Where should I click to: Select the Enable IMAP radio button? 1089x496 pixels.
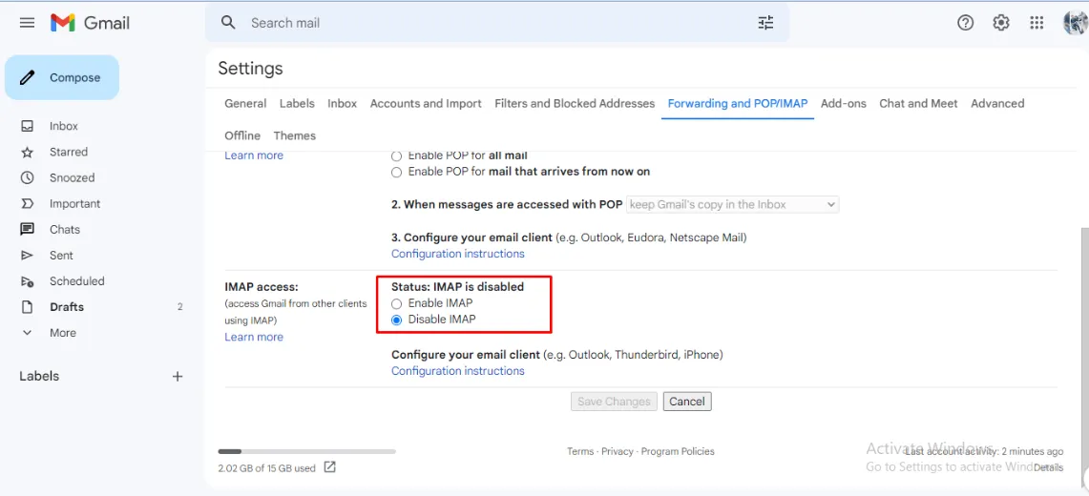397,303
